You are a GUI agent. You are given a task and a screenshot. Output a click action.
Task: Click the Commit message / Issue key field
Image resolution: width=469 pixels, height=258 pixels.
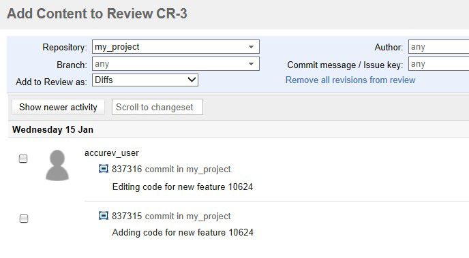438,64
